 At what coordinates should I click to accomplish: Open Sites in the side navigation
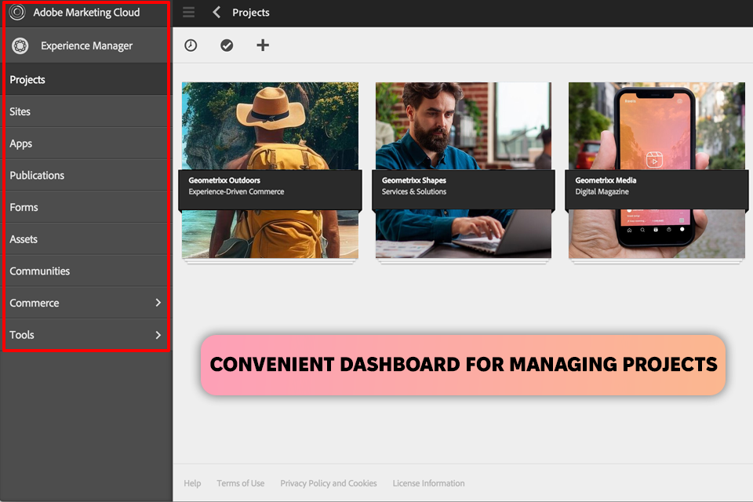(x=86, y=111)
